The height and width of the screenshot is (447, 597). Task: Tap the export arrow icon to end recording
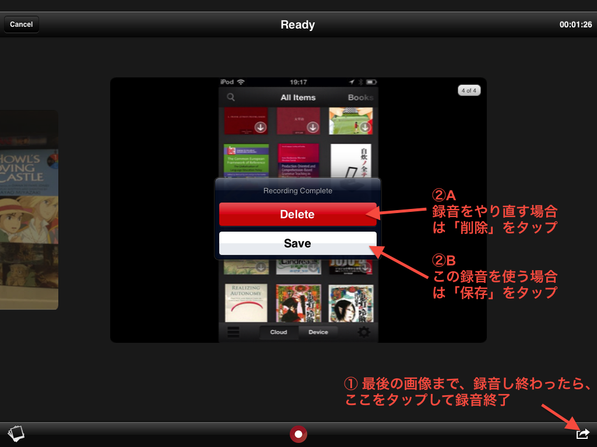point(582,433)
